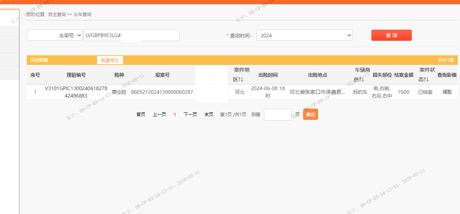The image size is (460, 214).
Task: Click the 到第 page number input box
Action: pyautogui.click(x=278, y=114)
